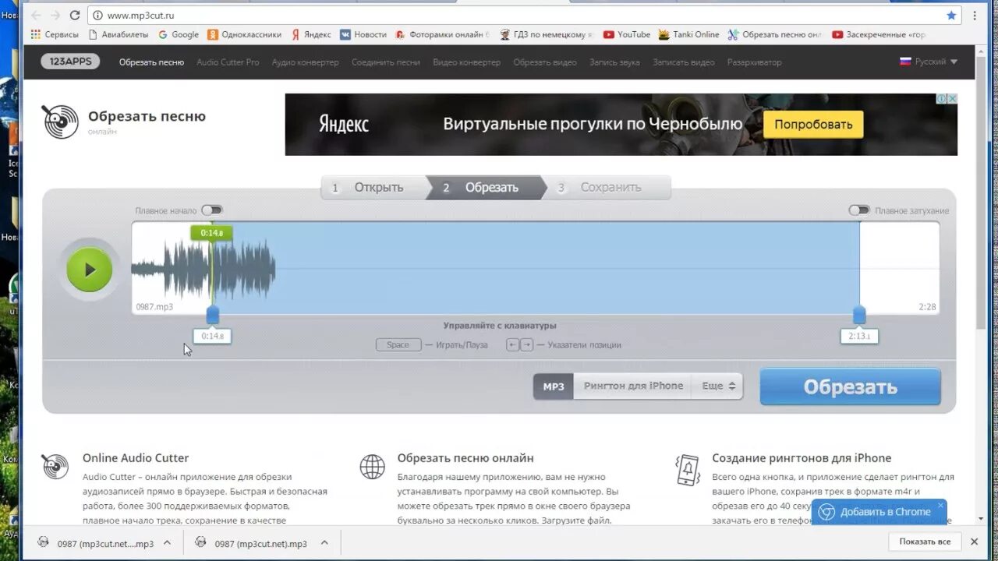Open the Засекреченные bookmark
The width and height of the screenshot is (998, 561).
tap(879, 34)
